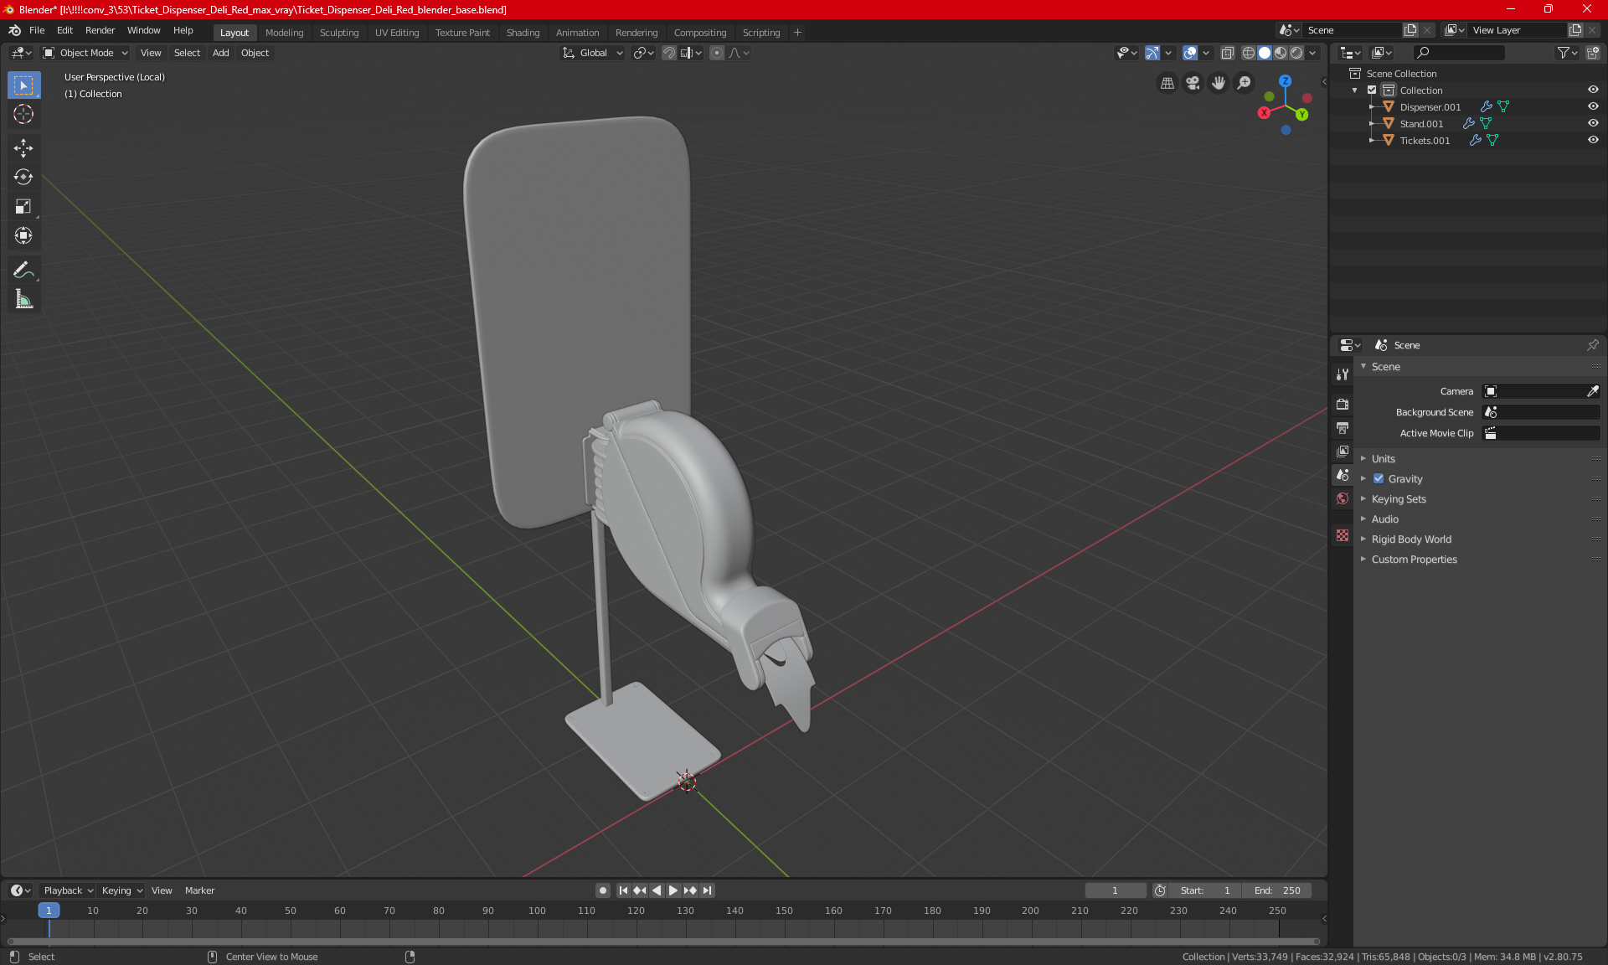This screenshot has height=965, width=1608.
Task: Toggle the Gravity checkbox
Action: [x=1379, y=479]
